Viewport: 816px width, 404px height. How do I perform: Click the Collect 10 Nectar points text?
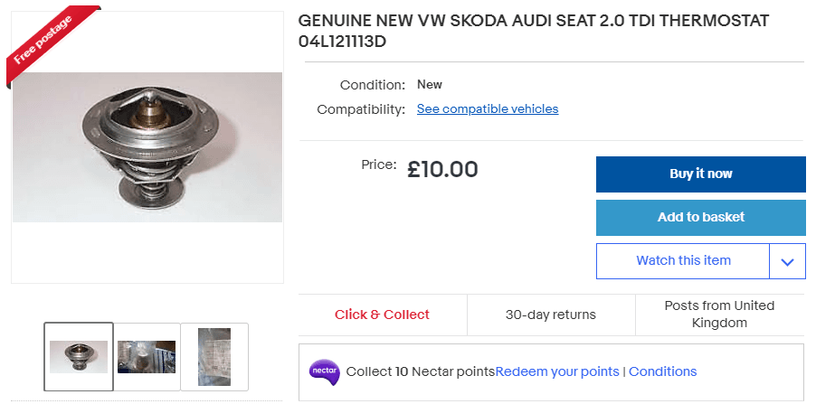[x=421, y=371]
